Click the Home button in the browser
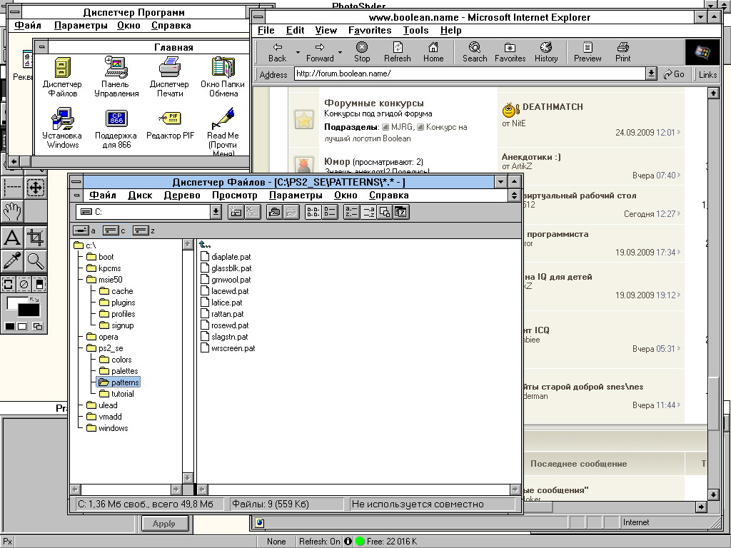Viewport: 731px width, 548px height. [x=433, y=52]
